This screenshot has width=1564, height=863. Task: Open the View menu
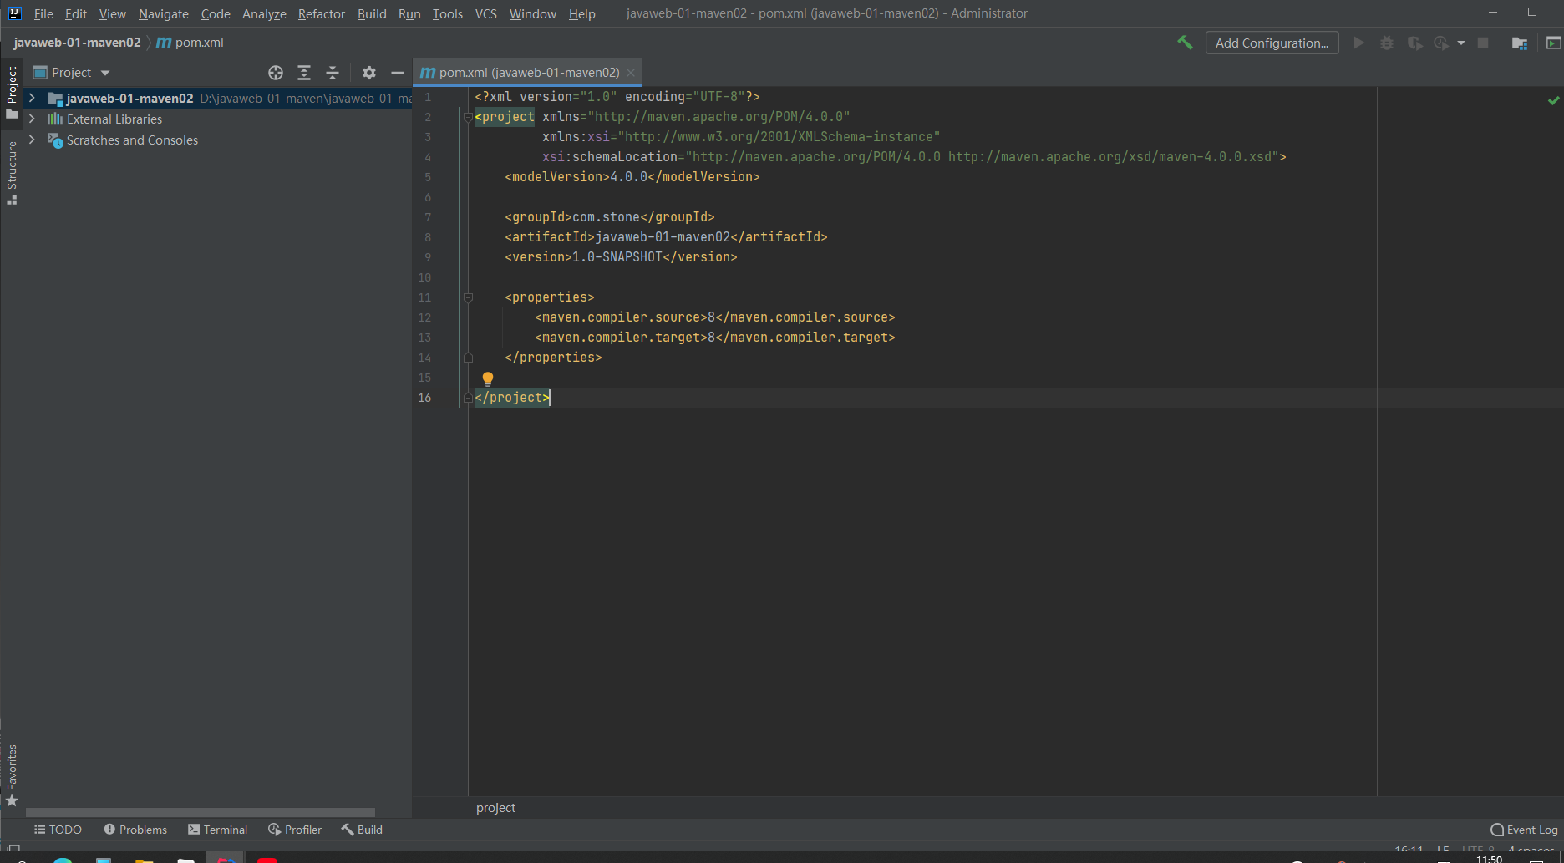tap(113, 13)
